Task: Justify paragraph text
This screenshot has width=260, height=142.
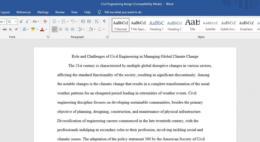Action: [72, 29]
